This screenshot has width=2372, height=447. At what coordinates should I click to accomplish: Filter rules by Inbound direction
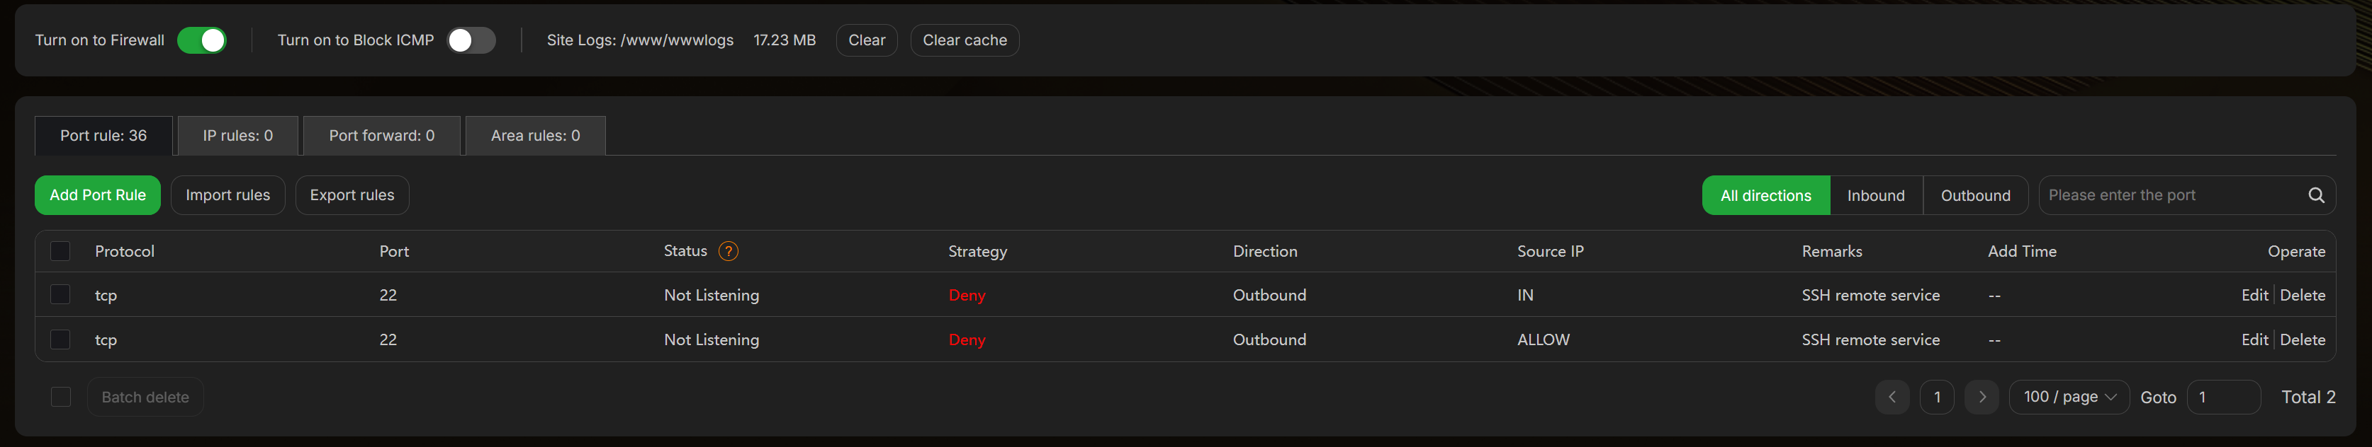[1876, 196]
